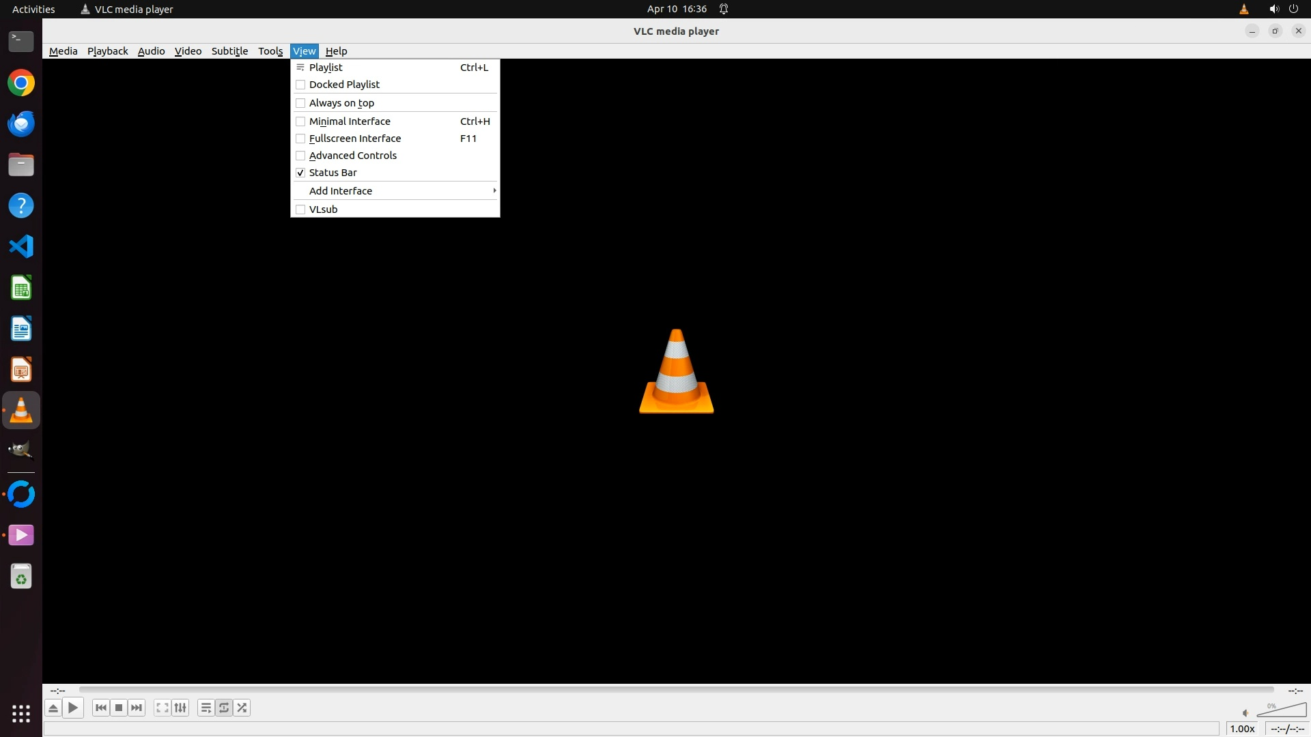Open the Tools menu
The image size is (1311, 737).
(x=270, y=51)
